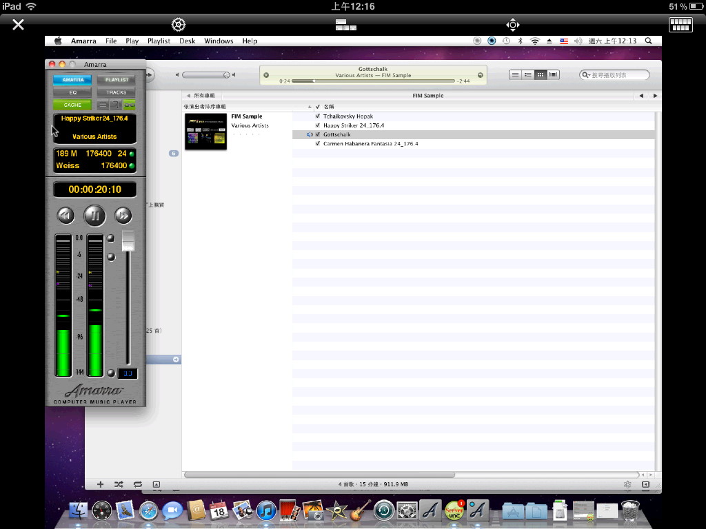This screenshot has height=529, width=706.
Task: Click the Wi-Fi icon in Mac menu bar
Action: coord(534,41)
